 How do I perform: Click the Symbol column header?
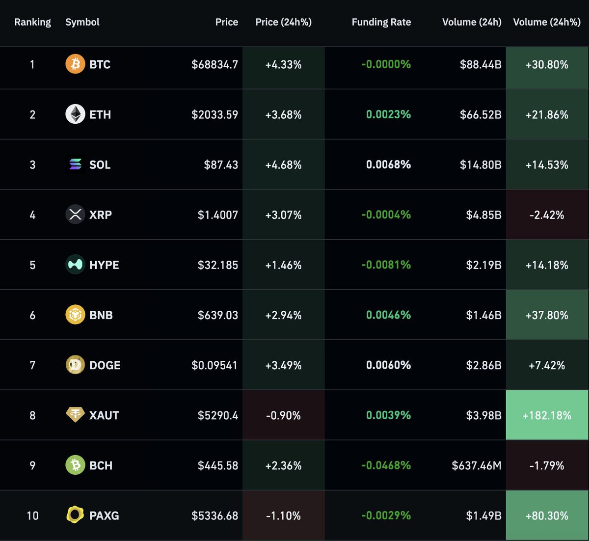[82, 22]
